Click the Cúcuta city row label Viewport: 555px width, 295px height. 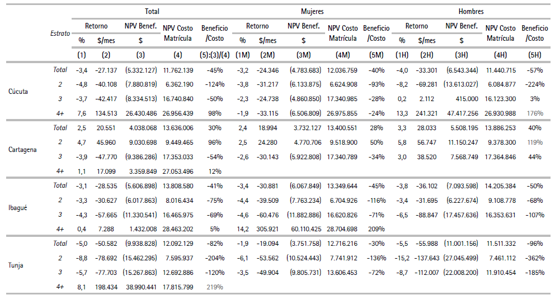19,92
